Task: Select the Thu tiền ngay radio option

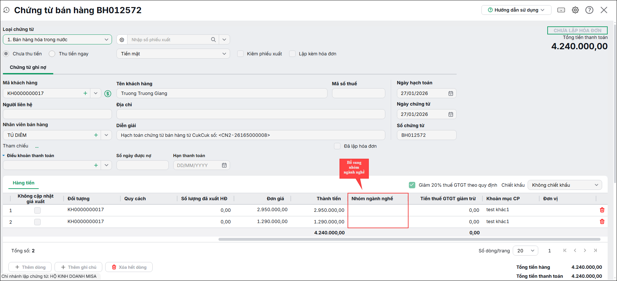Action: coord(52,54)
